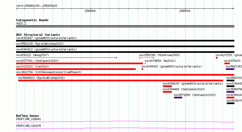Click the black nsv5560319 bar
This screenshot has height=132, width=242.
coord(230,81)
